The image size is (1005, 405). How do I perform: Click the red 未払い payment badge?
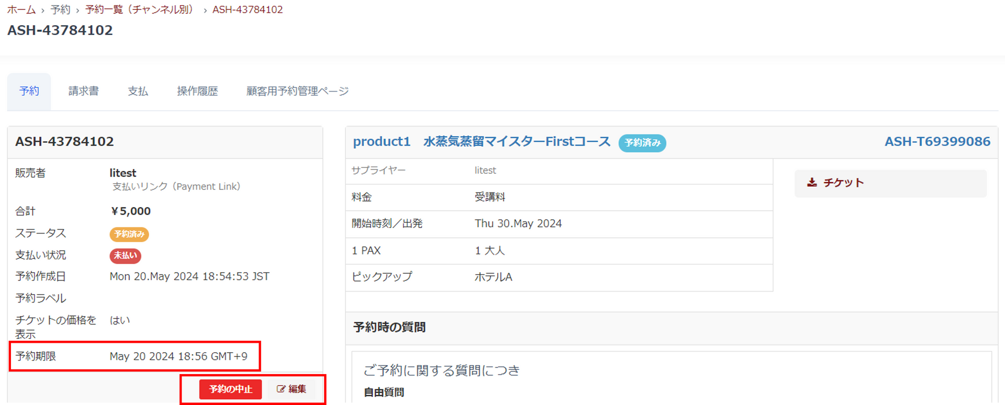coord(125,256)
